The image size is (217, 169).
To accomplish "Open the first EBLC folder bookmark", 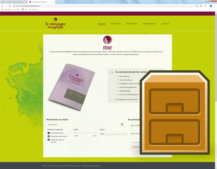I will click(17, 10).
